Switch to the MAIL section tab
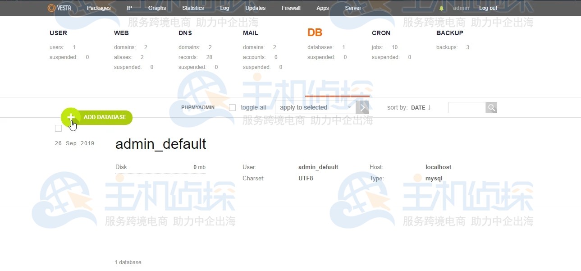This screenshot has height=271, width=581. tap(251, 33)
